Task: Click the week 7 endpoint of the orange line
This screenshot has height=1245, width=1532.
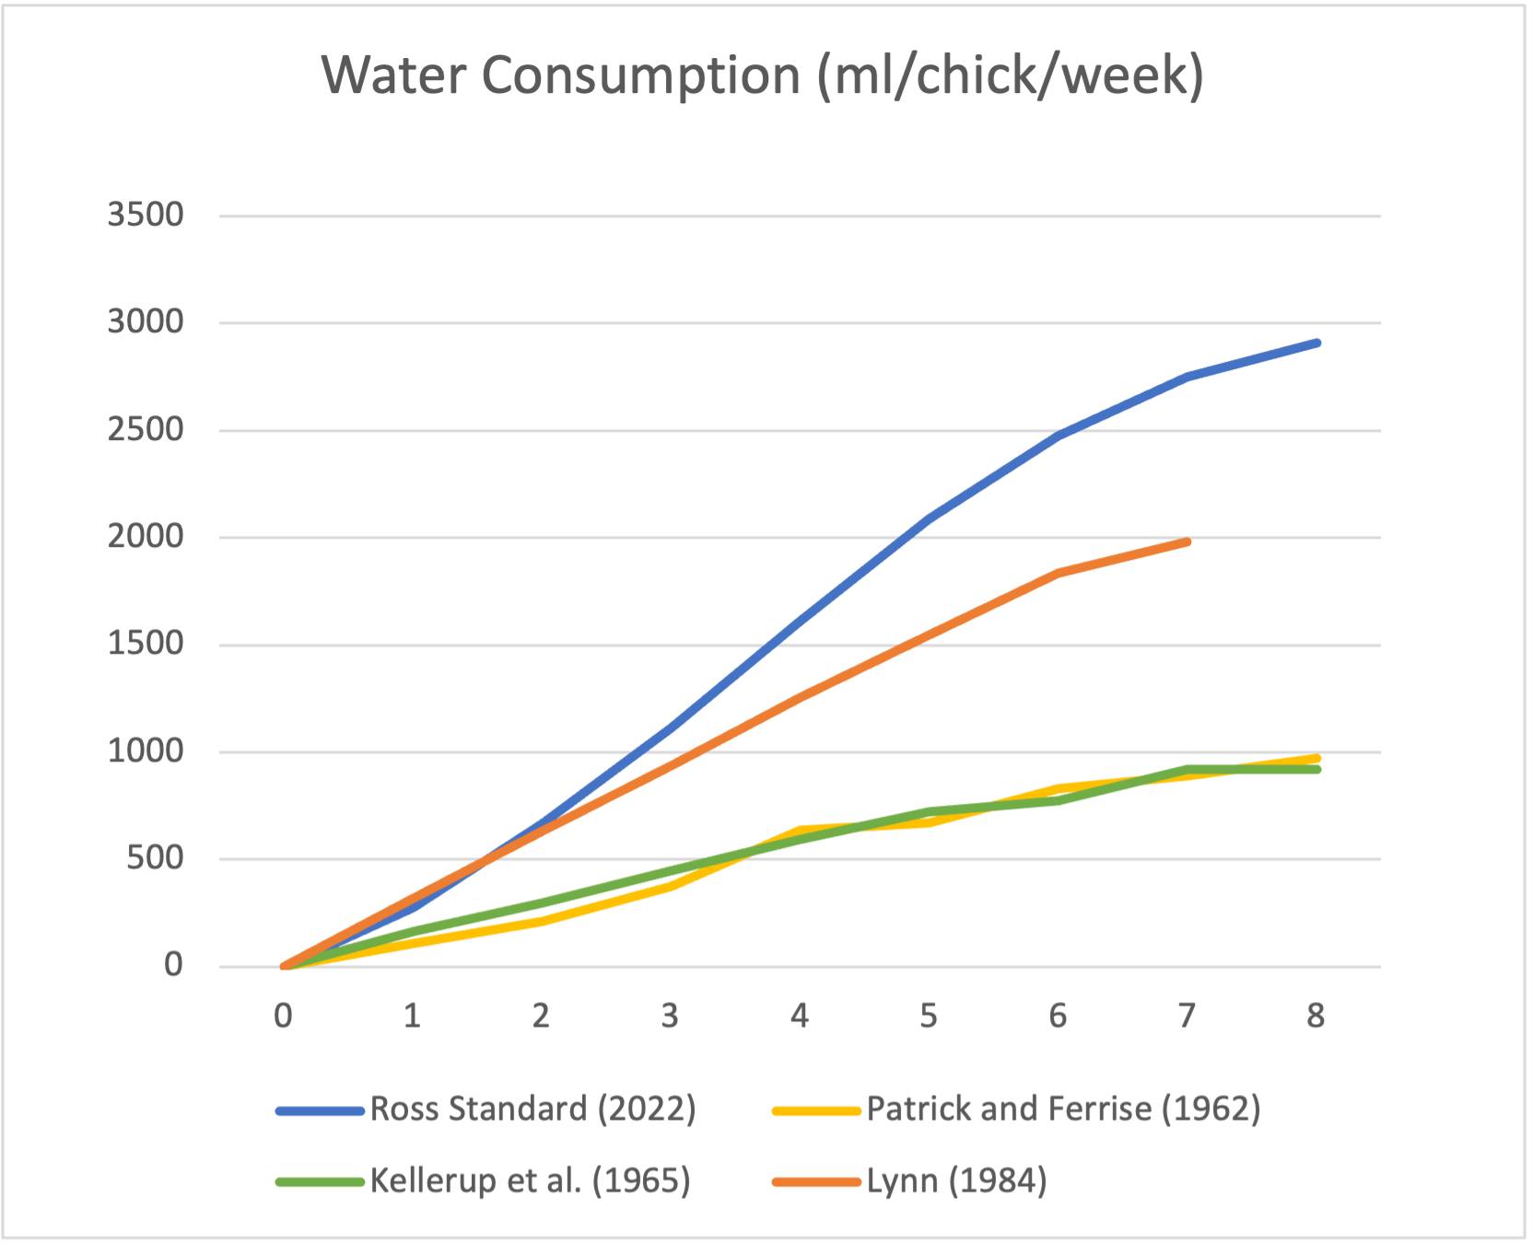Action: (1187, 541)
